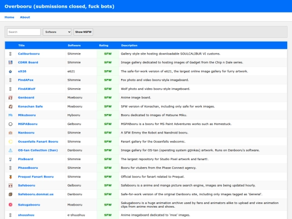
Task: Open the Safebooru.donmai.us link
Action: pos(36,194)
